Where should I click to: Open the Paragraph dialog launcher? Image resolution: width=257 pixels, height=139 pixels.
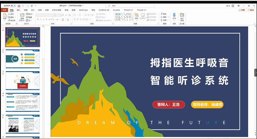tap(113, 24)
